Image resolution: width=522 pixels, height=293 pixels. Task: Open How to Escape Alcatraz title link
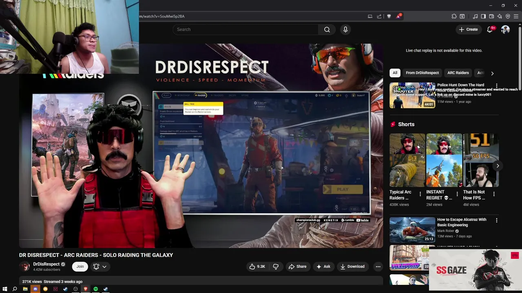coord(462,222)
